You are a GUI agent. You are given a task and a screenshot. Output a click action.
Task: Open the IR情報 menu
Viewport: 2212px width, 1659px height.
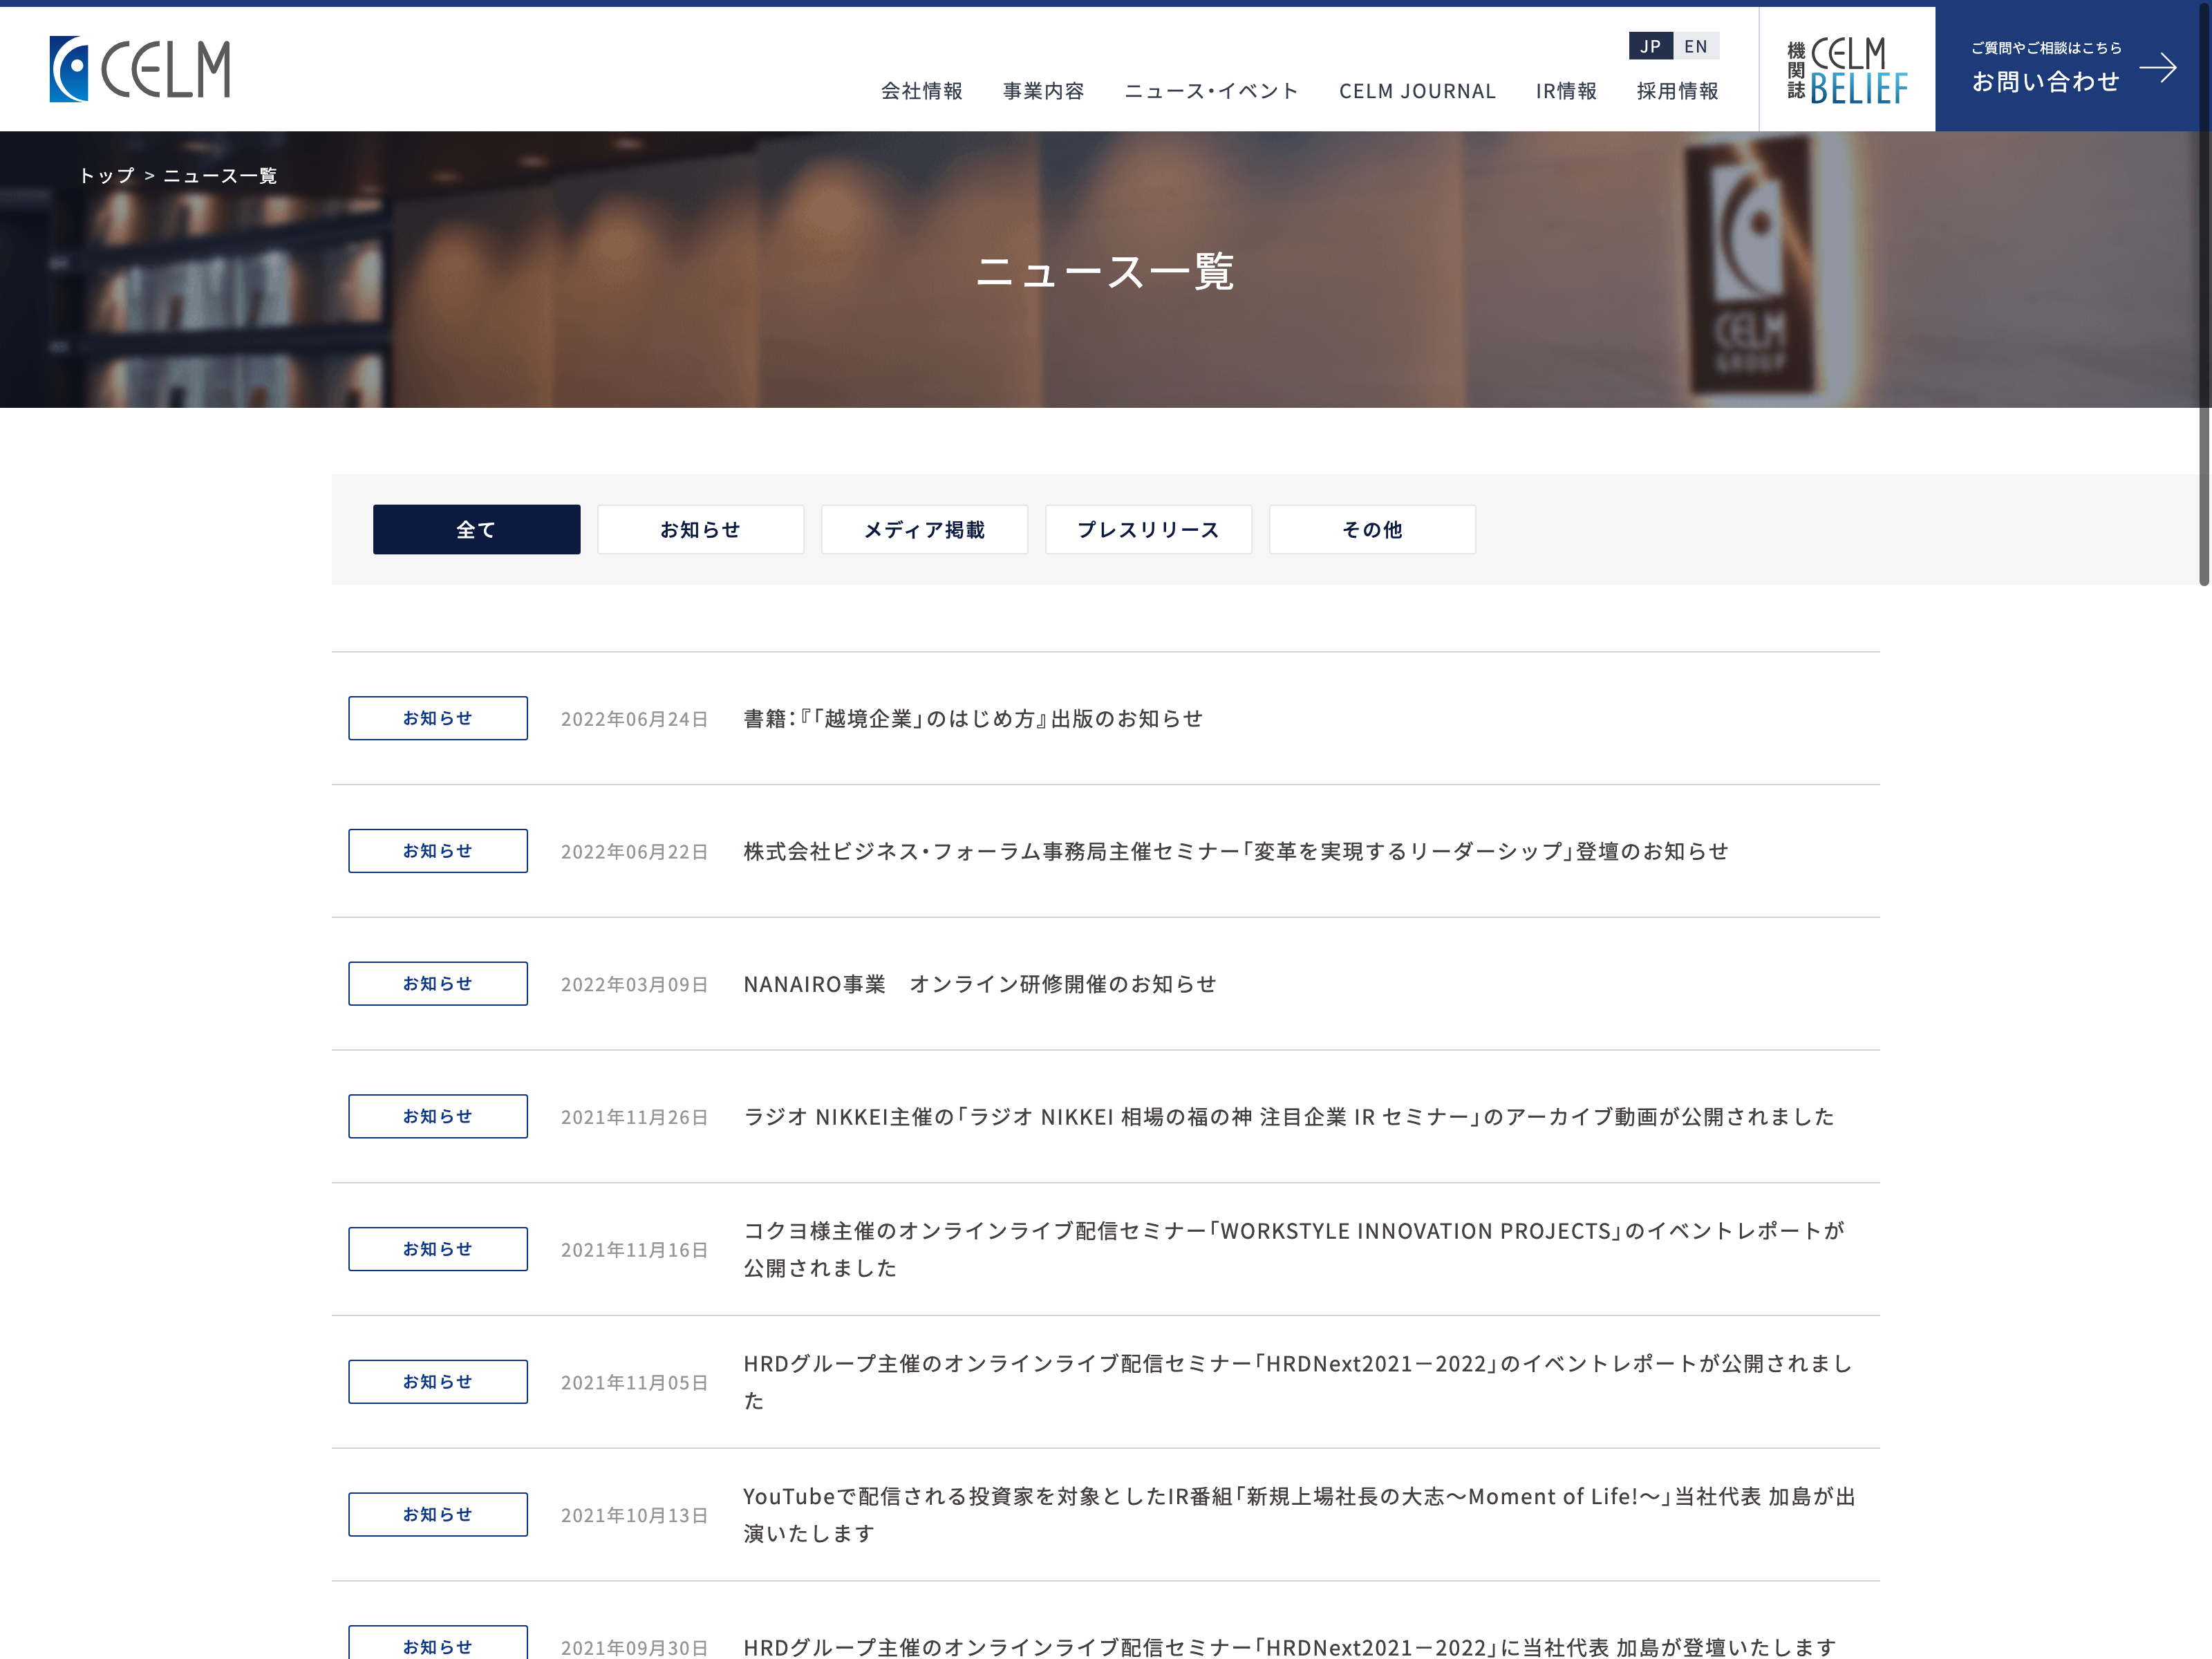pos(1566,91)
